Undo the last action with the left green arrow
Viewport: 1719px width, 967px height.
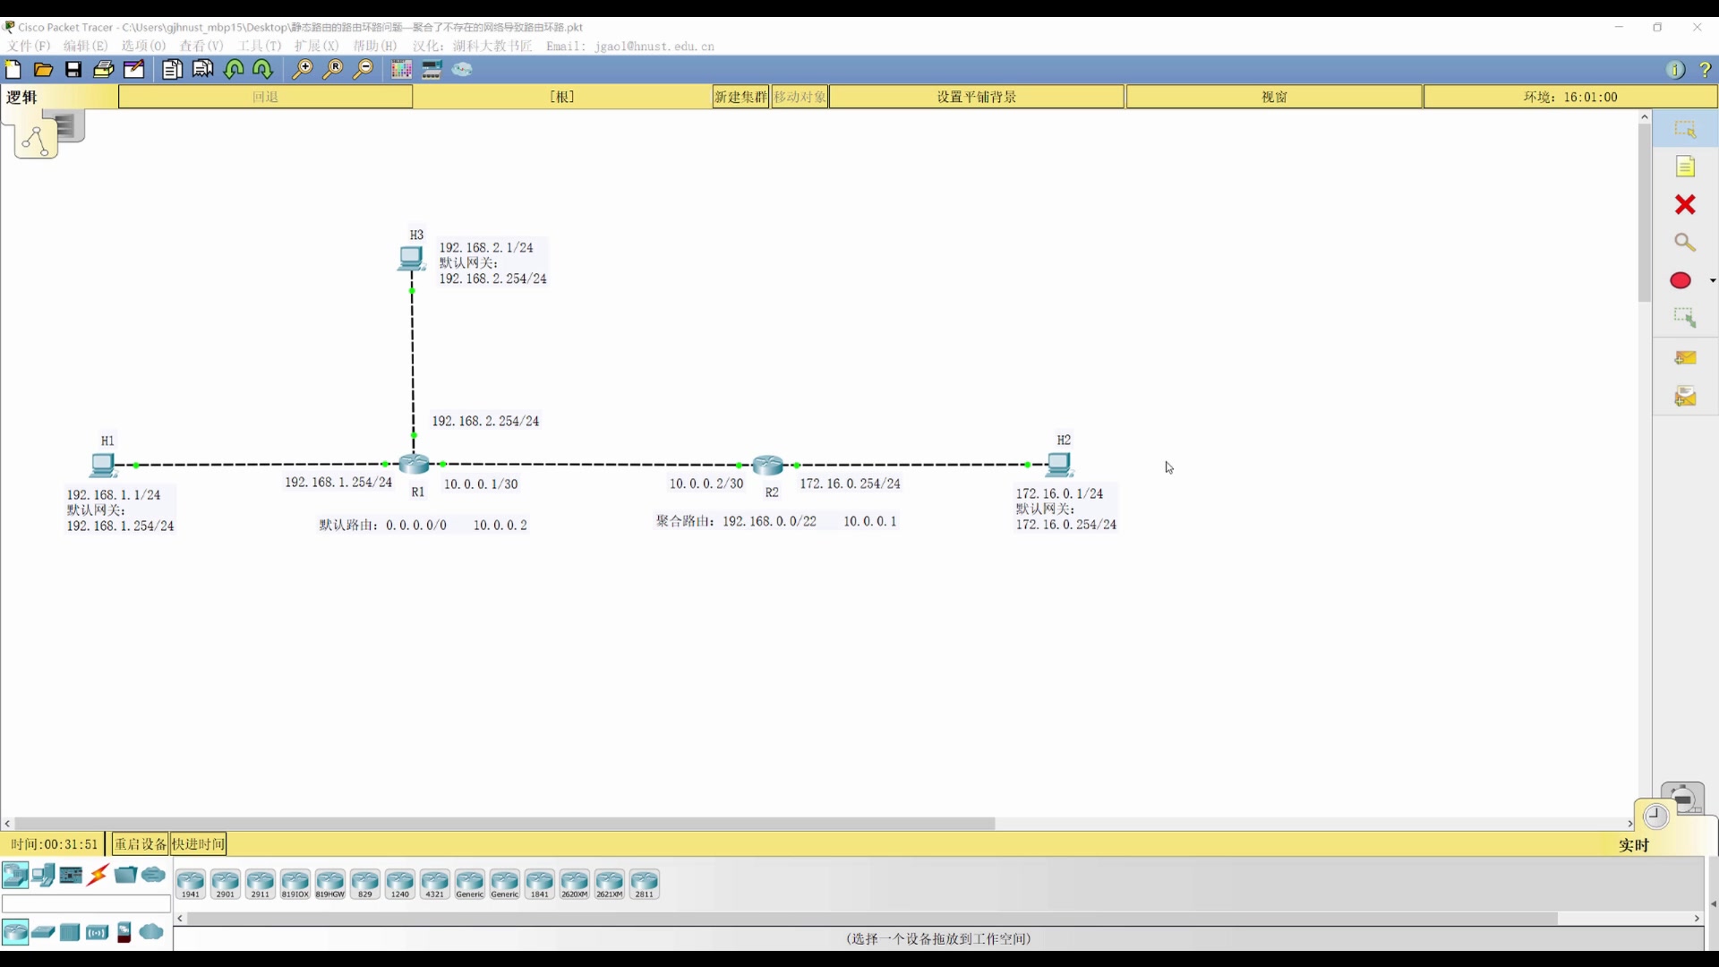click(234, 70)
